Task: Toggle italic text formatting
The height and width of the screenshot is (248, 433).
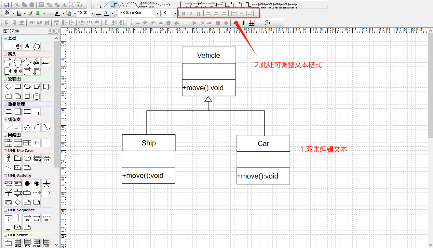Action: pyautogui.click(x=191, y=13)
